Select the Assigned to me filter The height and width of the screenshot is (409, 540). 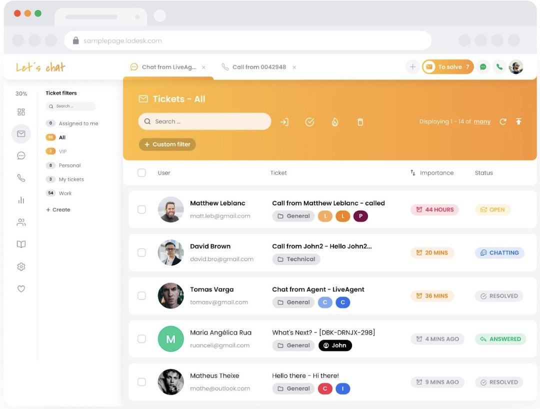[x=72, y=123]
